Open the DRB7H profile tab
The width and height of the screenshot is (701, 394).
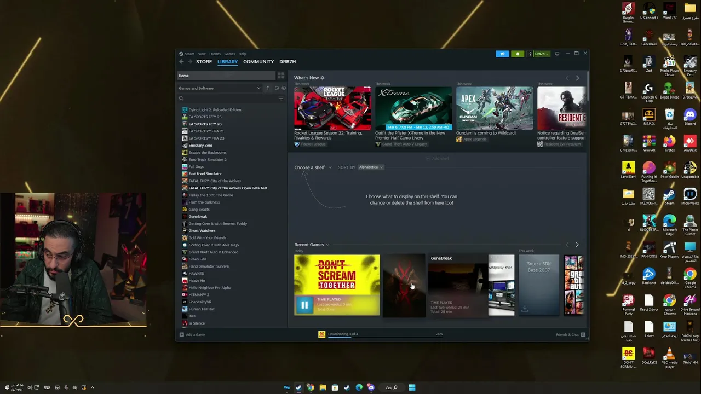coord(288,62)
